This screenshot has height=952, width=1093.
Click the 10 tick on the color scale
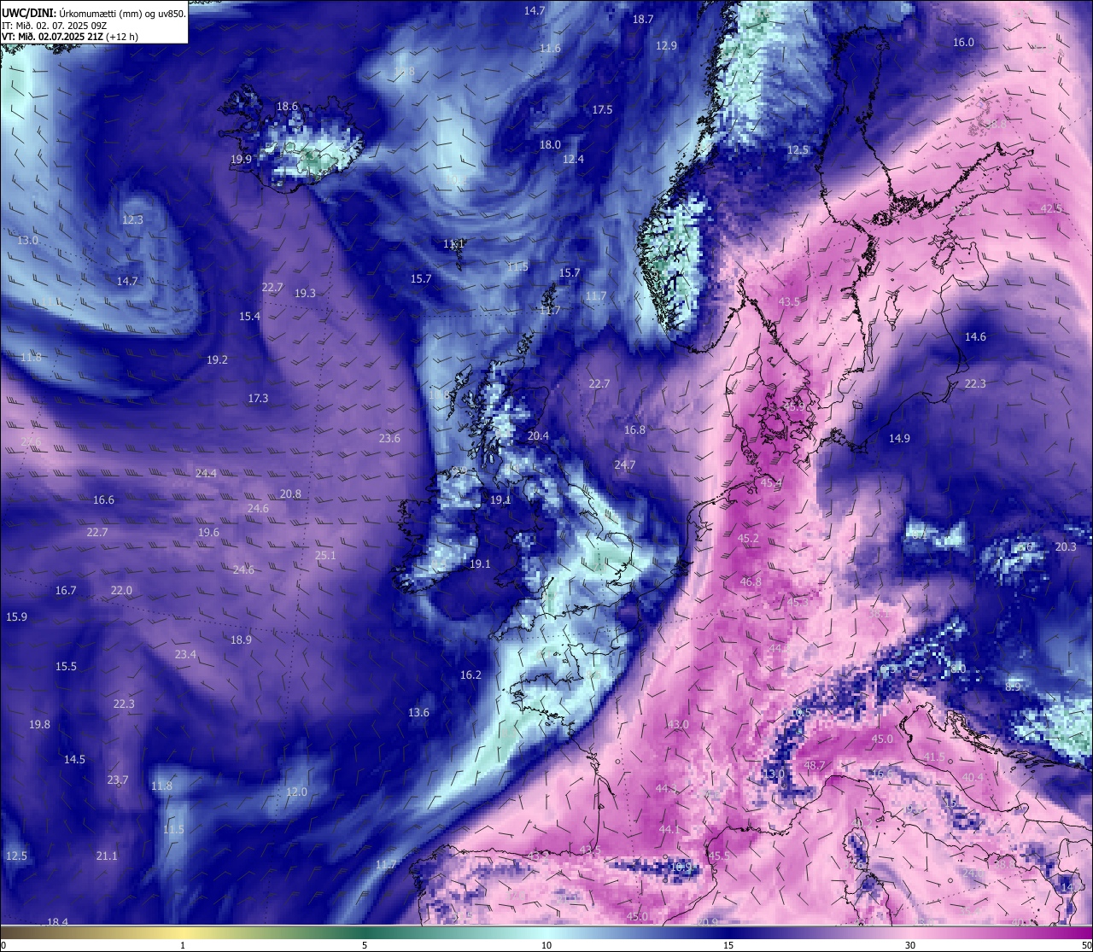(x=546, y=945)
